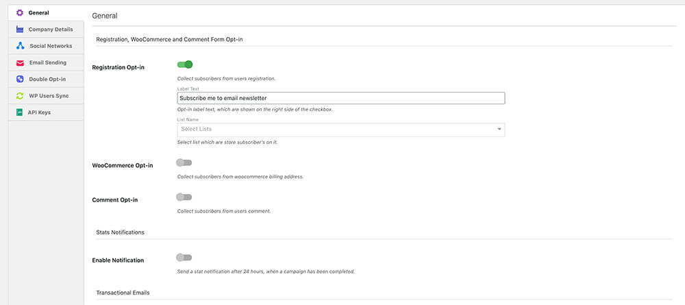Viewport: 685px width, 305px height.
Task: Click the Label Text input field
Action: click(340, 98)
